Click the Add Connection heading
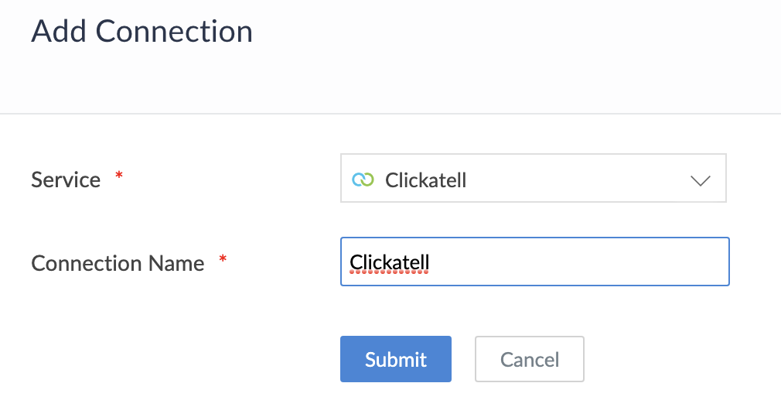The height and width of the screenshot is (407, 781). pyautogui.click(x=142, y=32)
